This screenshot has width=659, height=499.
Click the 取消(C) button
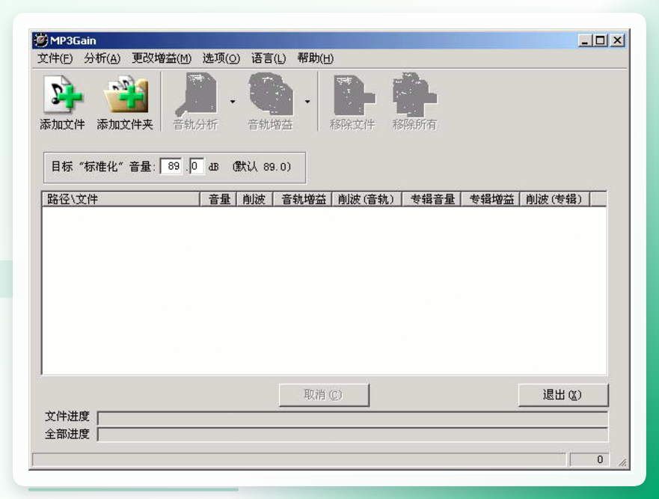point(324,395)
